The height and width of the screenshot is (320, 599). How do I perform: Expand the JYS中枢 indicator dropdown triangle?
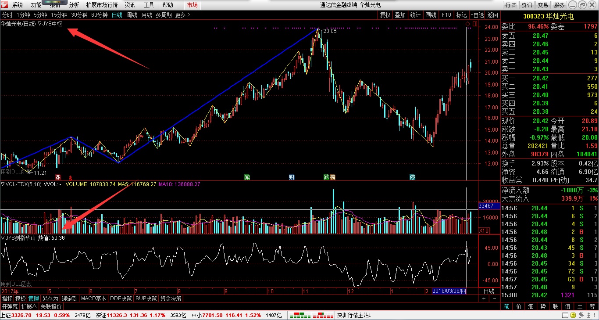pos(39,24)
